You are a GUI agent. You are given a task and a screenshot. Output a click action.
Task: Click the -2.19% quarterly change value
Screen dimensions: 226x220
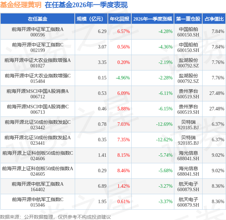pyautogui.click(x=165, y=62)
